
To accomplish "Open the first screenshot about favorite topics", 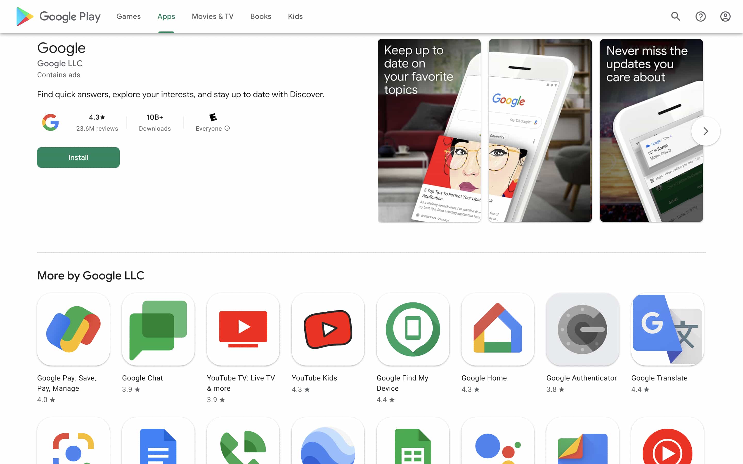I will tap(429, 130).
